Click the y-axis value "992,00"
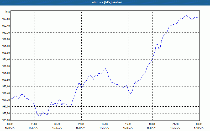The width and height of the screenshot is (210, 131). [6, 39]
